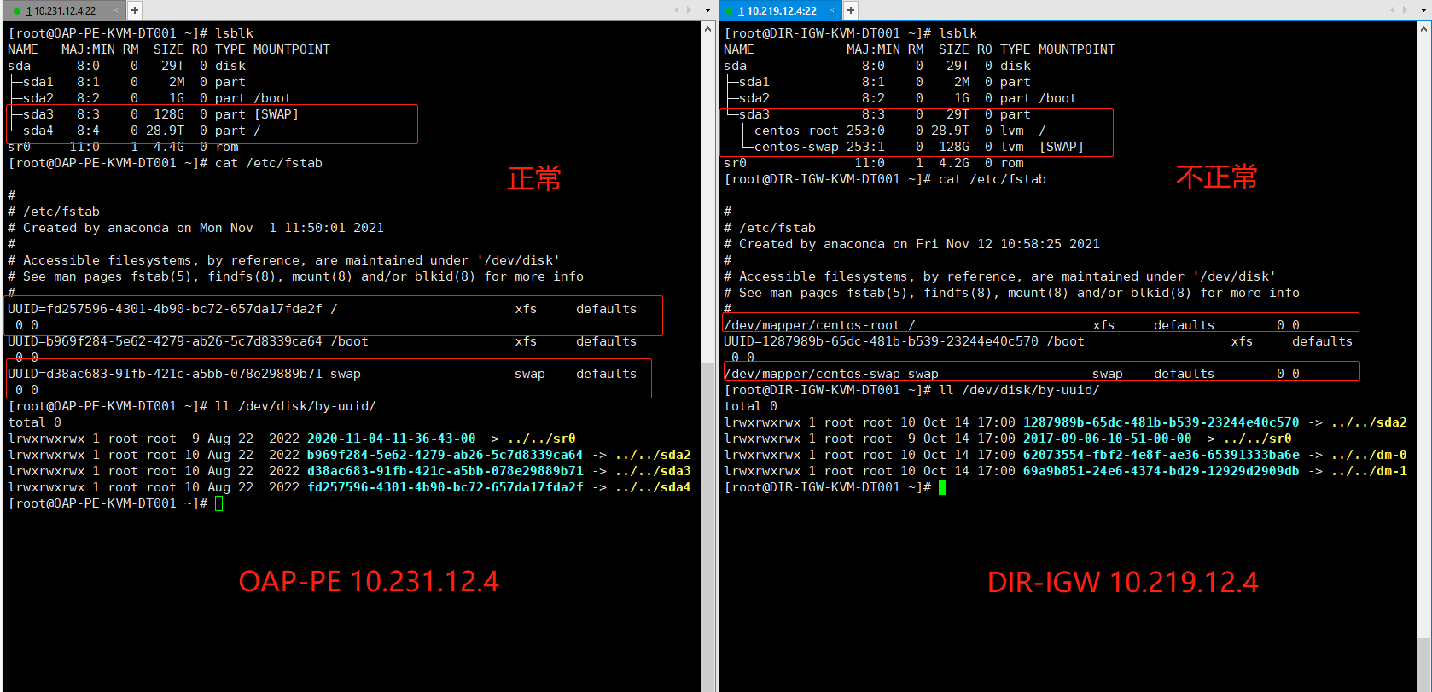
Task: Click right terminal scrollbar up arrow
Action: [1423, 29]
